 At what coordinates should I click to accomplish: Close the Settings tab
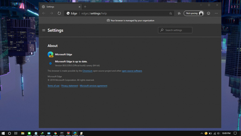coord(79,7)
